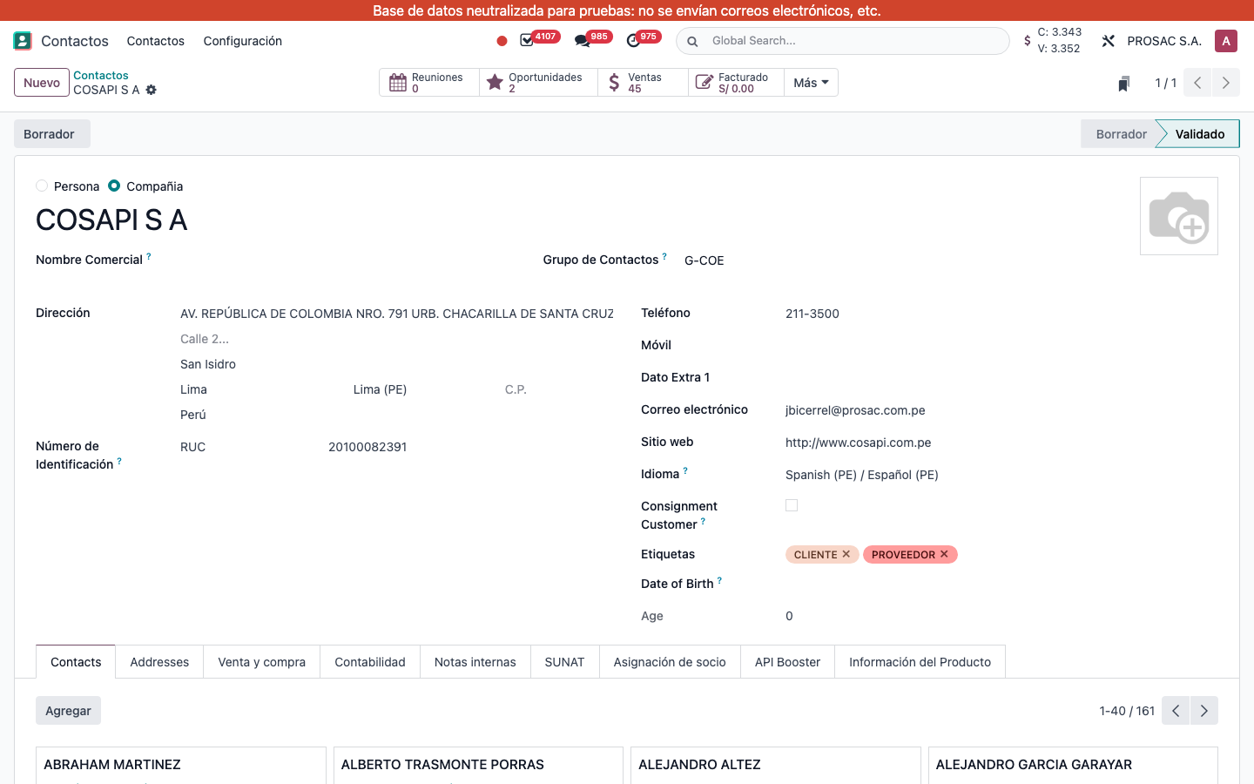Follow the Contactos breadcrumb link
This screenshot has height=784, width=1254.
101,76
